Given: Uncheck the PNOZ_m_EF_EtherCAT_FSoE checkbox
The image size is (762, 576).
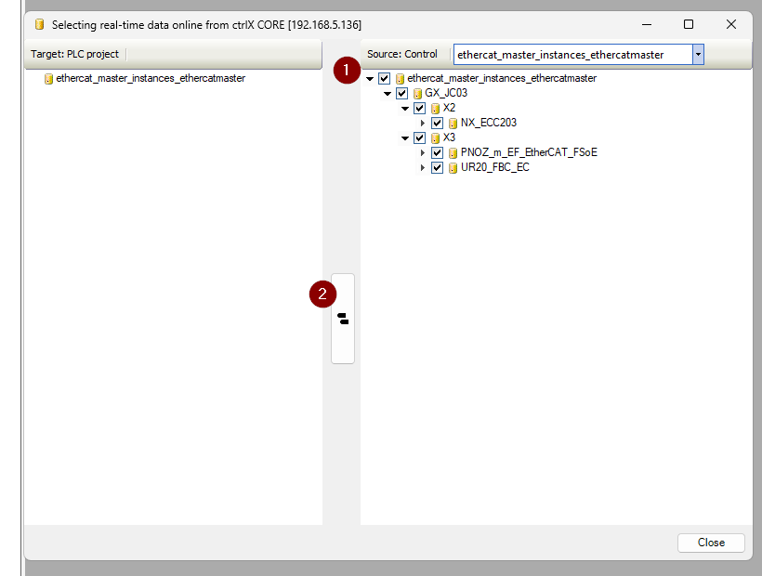Looking at the screenshot, I should (438, 153).
